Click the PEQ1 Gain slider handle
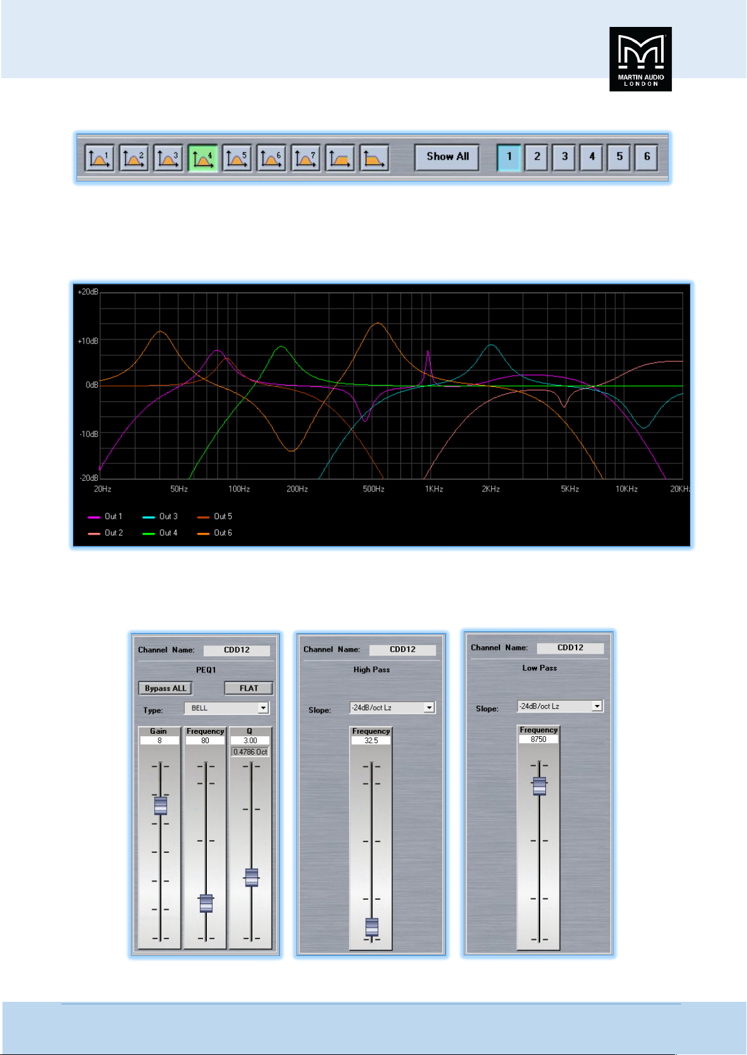The height and width of the screenshot is (1055, 747). tap(160, 805)
